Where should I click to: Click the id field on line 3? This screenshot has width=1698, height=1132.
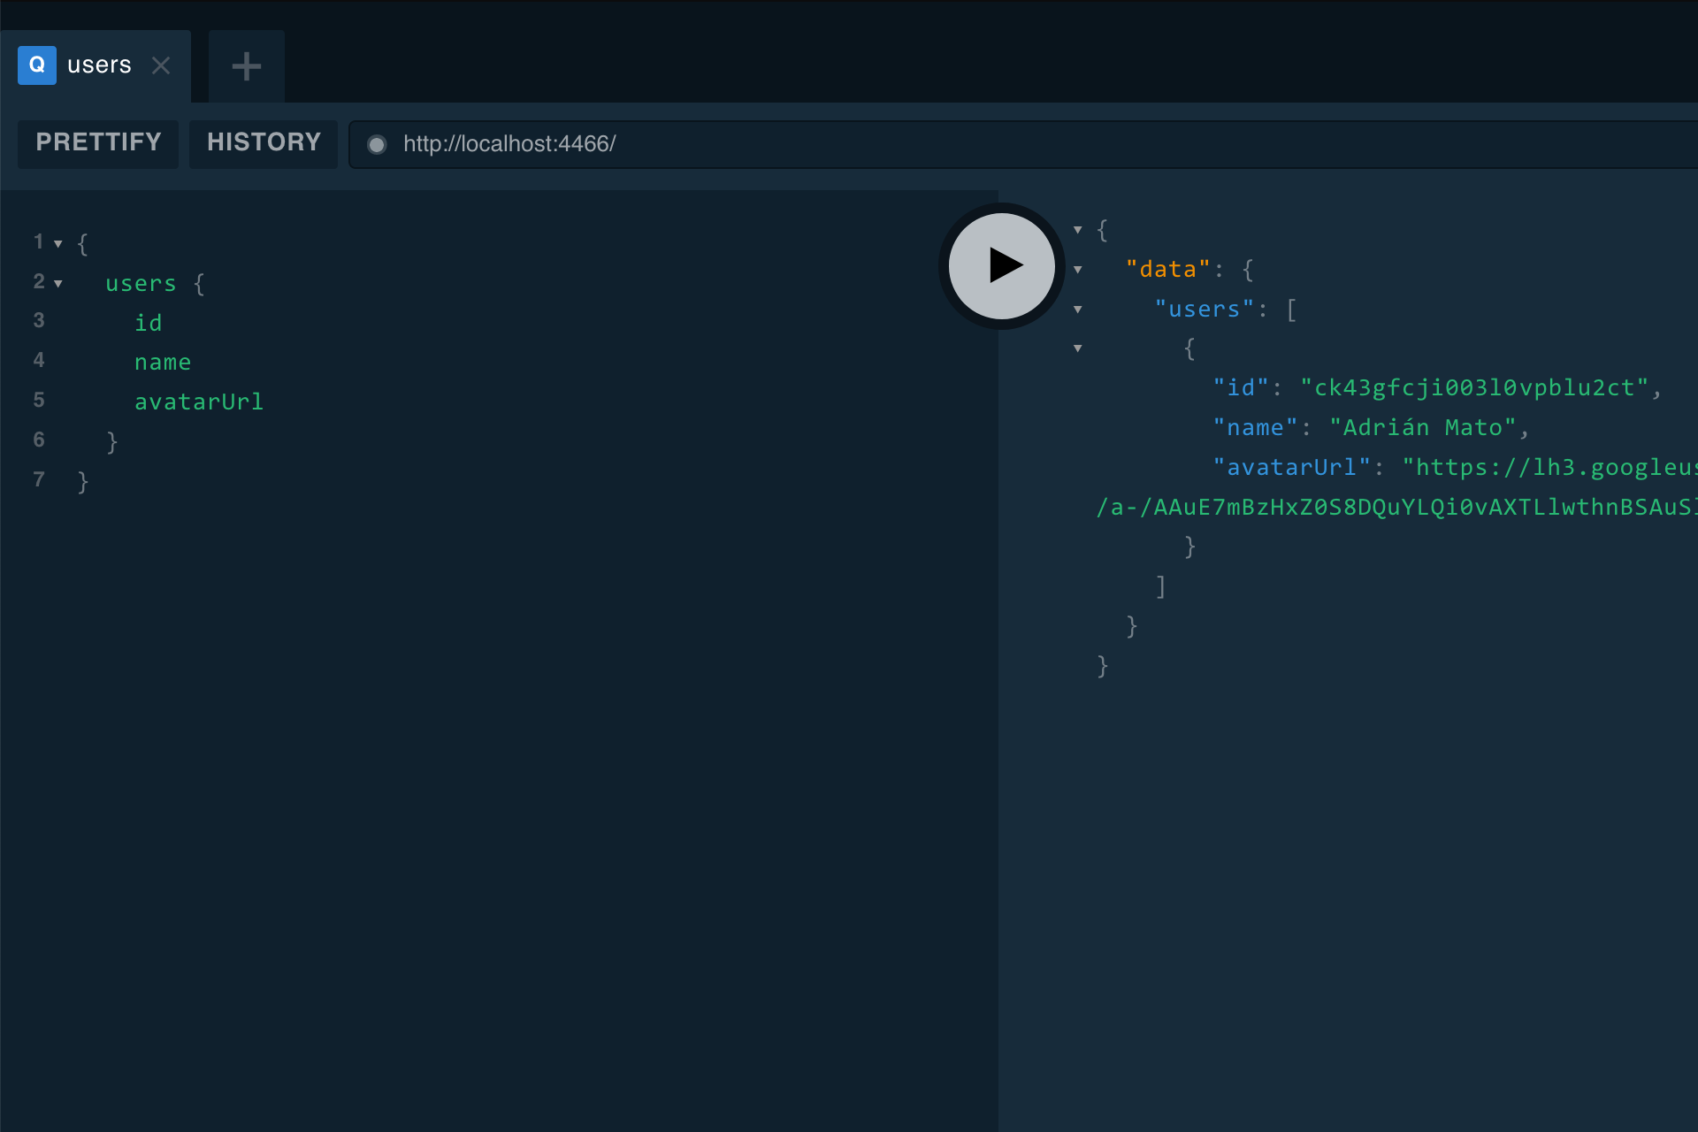[x=149, y=323]
